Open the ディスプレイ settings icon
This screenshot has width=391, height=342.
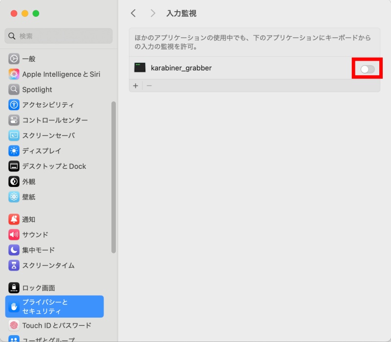(x=14, y=151)
